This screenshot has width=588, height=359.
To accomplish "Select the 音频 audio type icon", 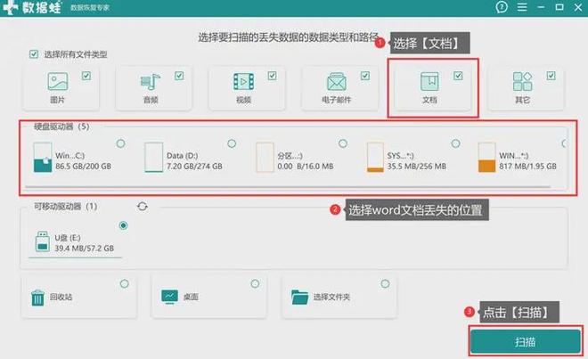I will (x=151, y=81).
